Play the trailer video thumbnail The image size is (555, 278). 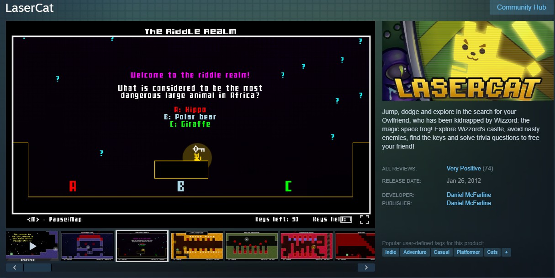click(32, 246)
